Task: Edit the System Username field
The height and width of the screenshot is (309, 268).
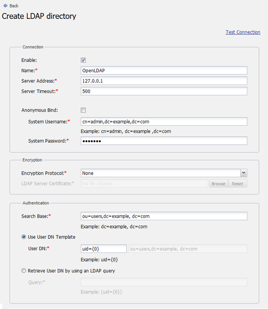Action: pos(164,121)
